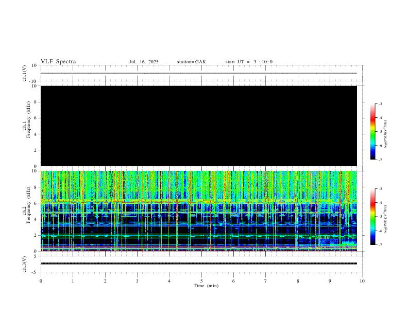Click time axis tick label "3"
Viewport: 408px width, 315px height.
137,281
